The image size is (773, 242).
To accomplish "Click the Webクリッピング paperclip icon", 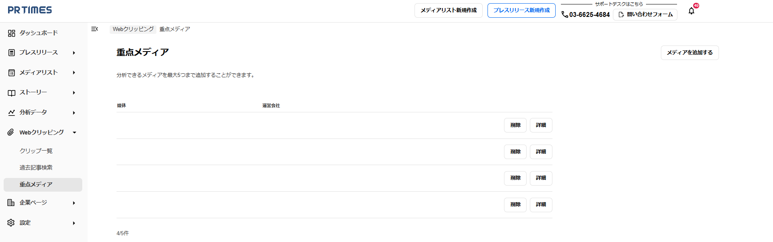I will [10, 132].
